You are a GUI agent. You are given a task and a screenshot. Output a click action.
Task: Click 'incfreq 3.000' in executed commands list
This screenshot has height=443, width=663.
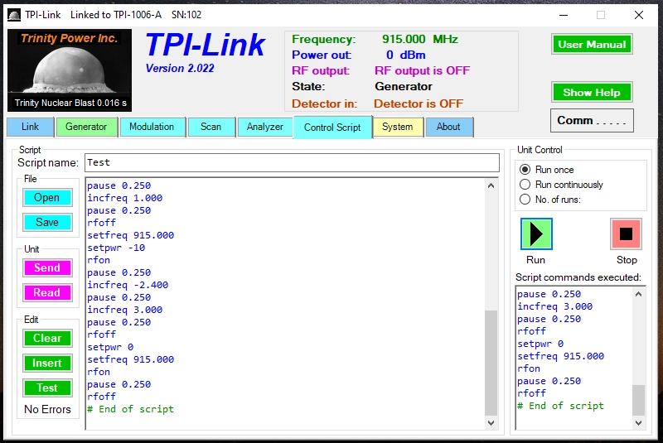554,306
